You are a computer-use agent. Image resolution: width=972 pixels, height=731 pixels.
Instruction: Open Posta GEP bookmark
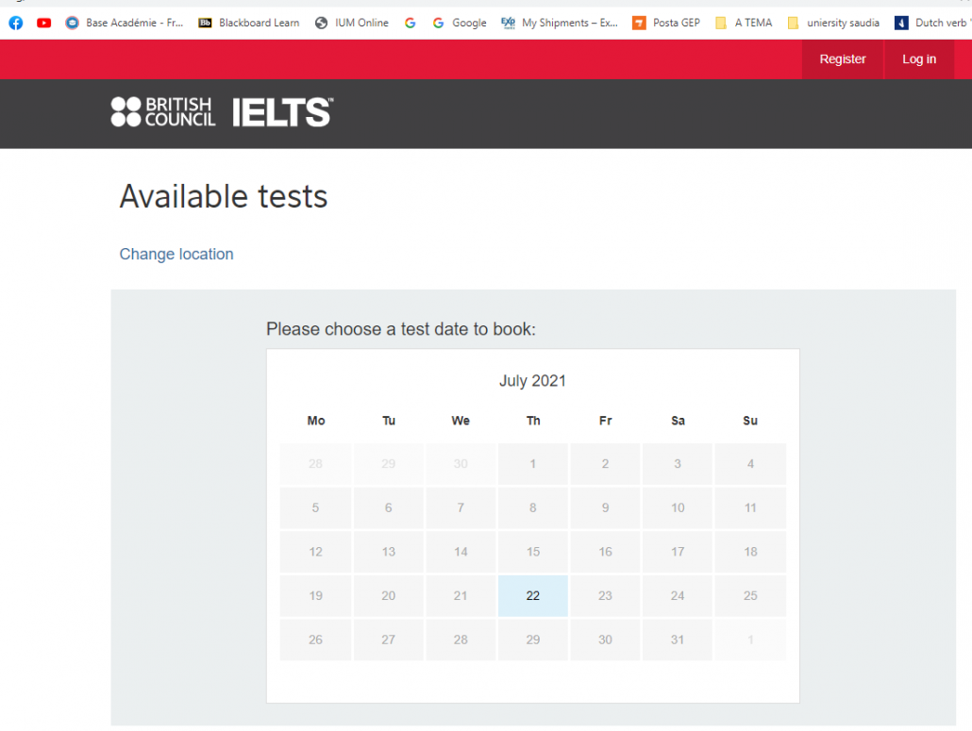[666, 23]
